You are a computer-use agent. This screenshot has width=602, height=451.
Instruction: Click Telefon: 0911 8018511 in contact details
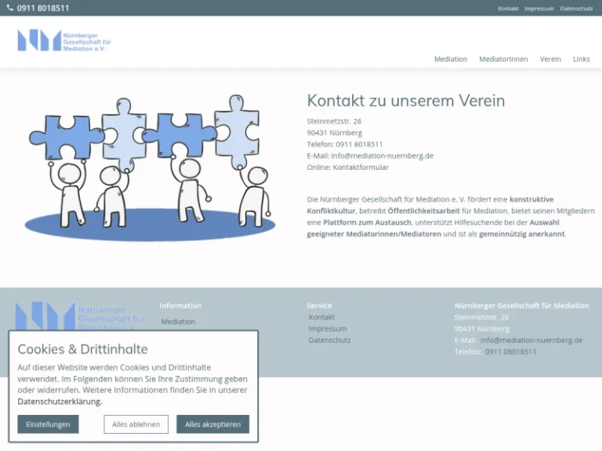[x=345, y=144]
